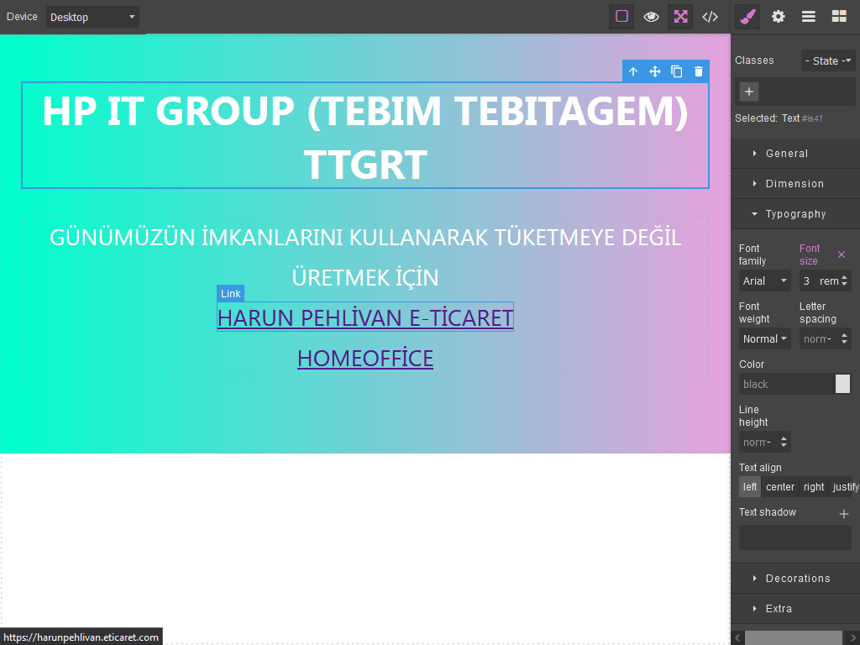Screen dimensions: 860x645
Task: Set text align to right
Action: click(x=813, y=487)
